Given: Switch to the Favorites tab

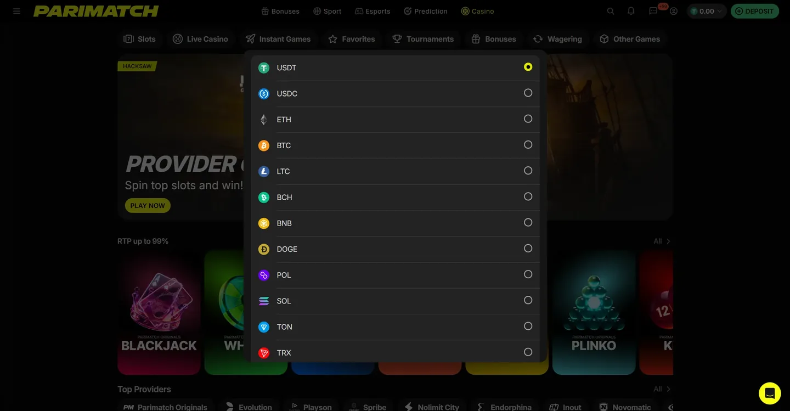Looking at the screenshot, I should click(352, 39).
